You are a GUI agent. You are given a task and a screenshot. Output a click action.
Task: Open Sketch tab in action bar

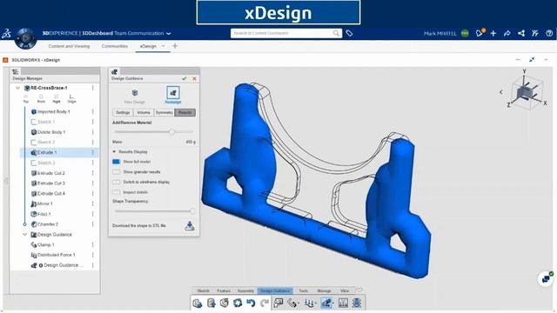point(203,290)
